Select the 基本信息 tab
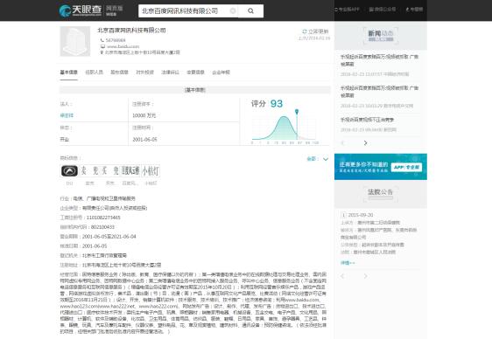492x339 pixels. pyautogui.click(x=68, y=73)
